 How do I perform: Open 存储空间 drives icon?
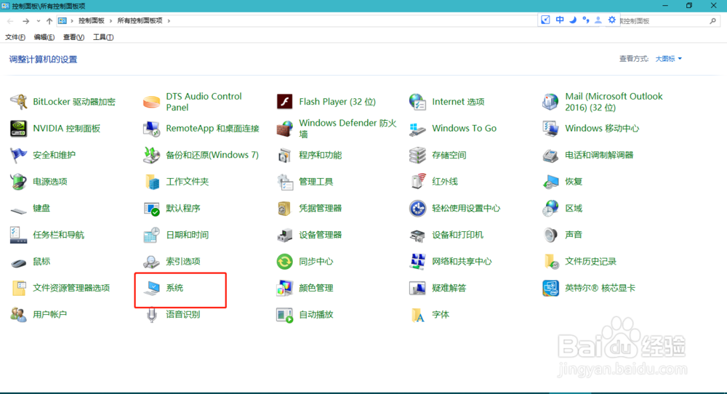tap(417, 155)
